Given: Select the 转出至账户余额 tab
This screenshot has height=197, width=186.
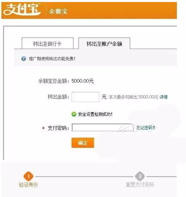Looking at the screenshot, I should [x=104, y=43].
